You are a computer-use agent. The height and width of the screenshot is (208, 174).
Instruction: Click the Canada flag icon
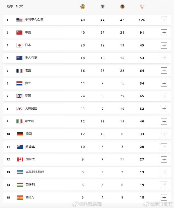[20, 159]
